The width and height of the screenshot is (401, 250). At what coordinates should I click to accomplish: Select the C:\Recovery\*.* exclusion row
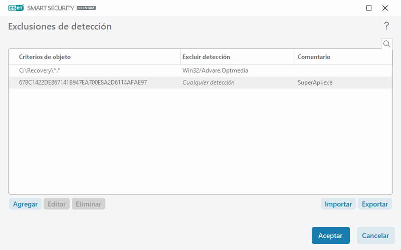(200, 70)
